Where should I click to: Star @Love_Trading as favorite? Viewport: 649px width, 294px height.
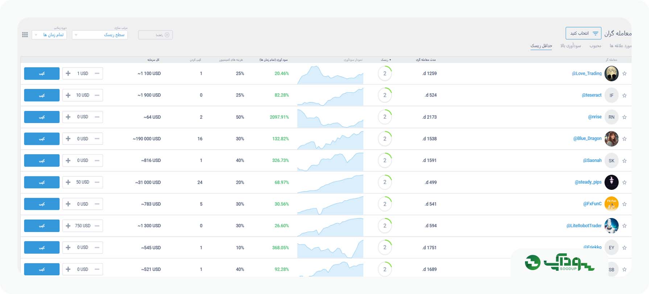pos(624,74)
